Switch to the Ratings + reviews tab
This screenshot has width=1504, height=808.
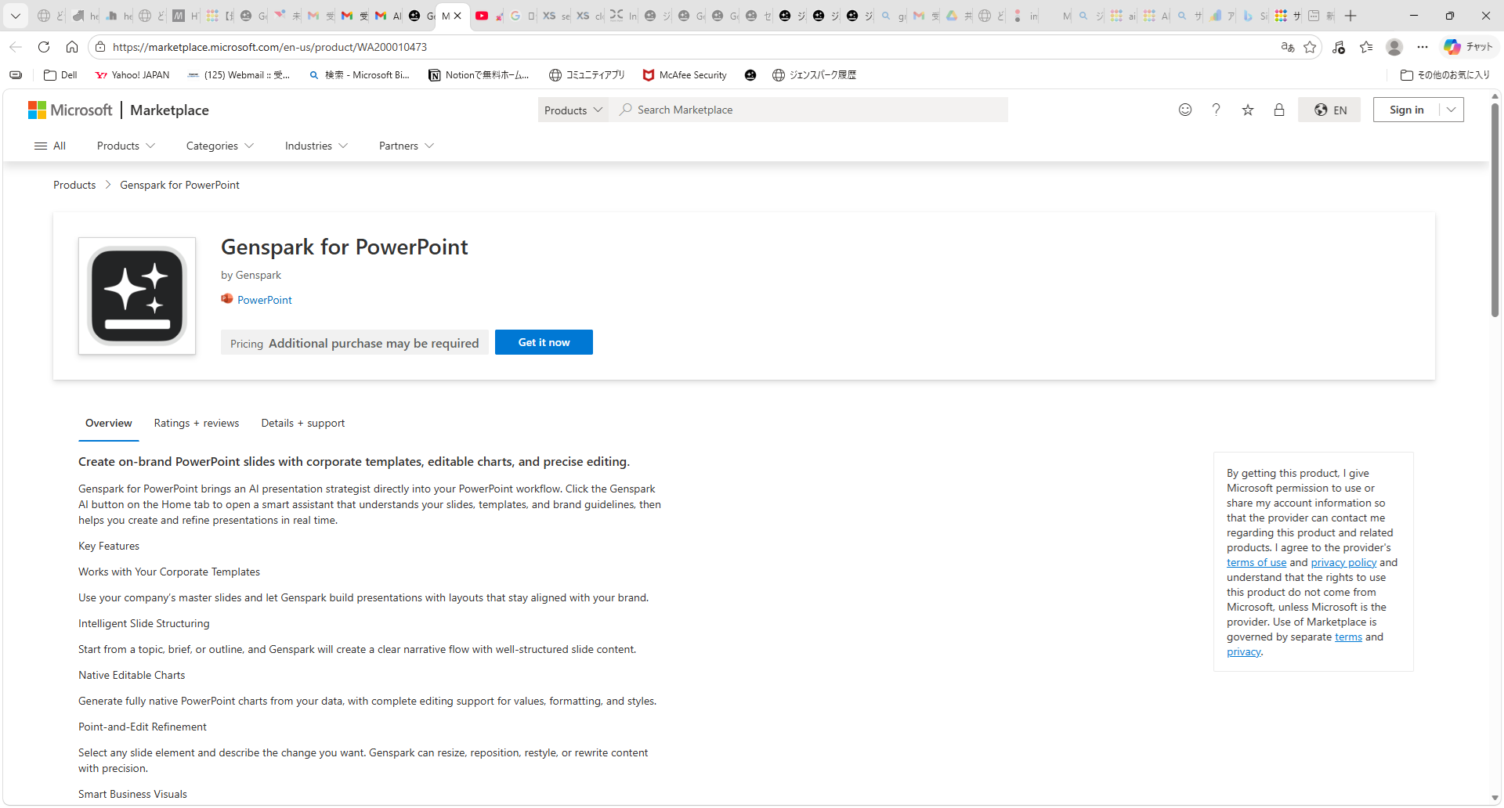click(x=196, y=423)
